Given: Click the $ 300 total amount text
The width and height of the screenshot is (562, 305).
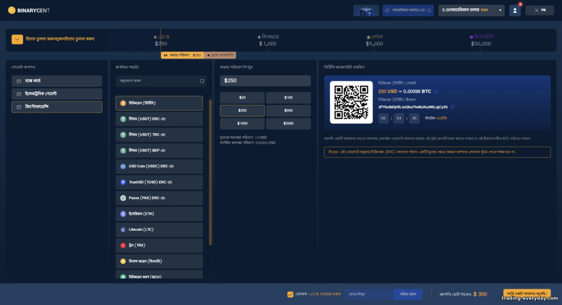Looking at the screenshot, I should pyautogui.click(x=480, y=294).
